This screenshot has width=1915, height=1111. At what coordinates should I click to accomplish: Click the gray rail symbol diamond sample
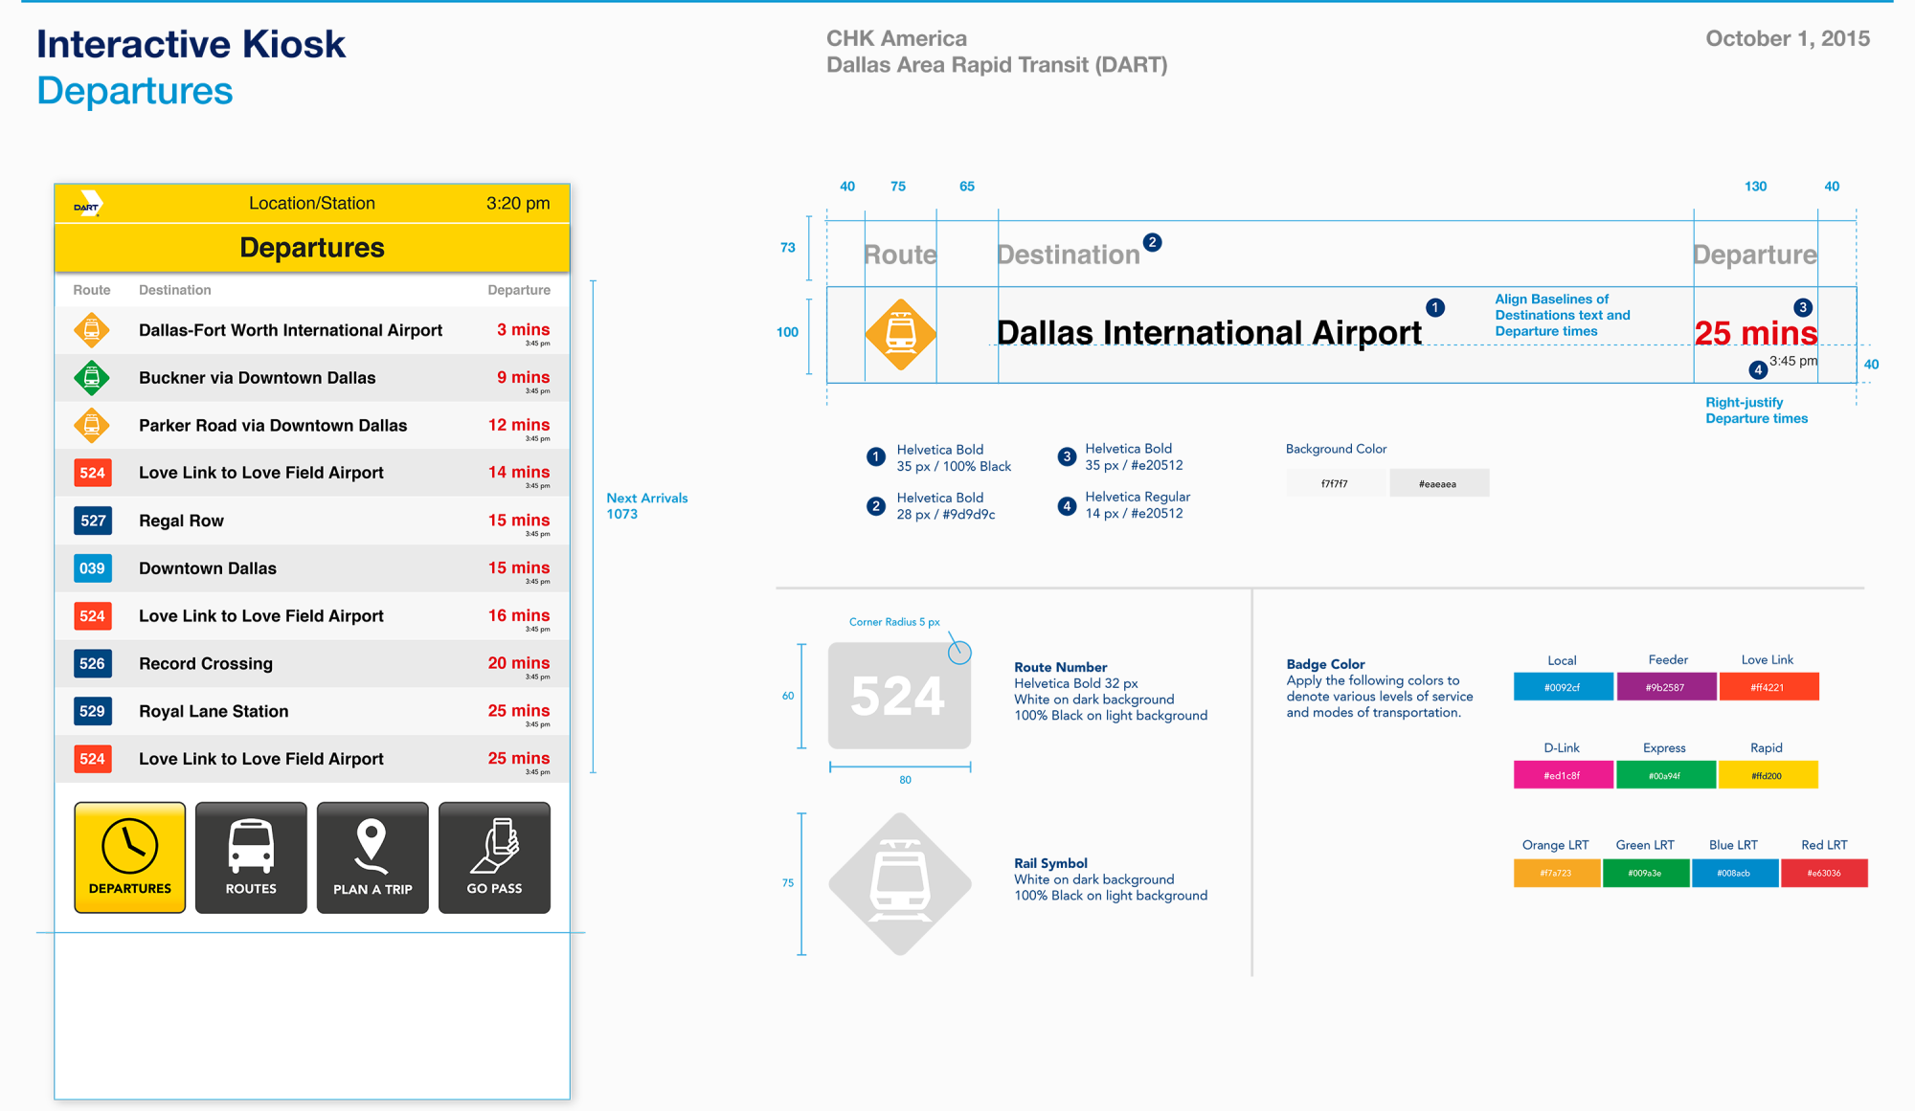[x=900, y=884]
